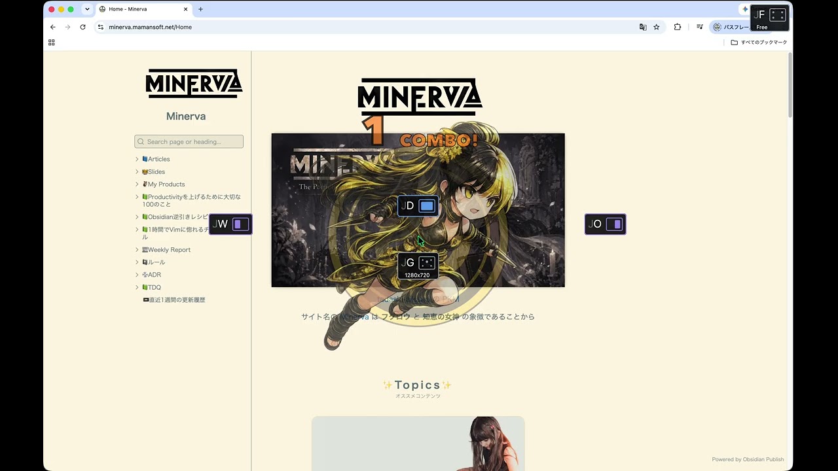Open the browser extensions puzzle icon

coord(678,27)
